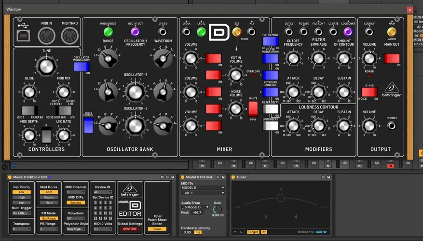Flip the WHITE/PINK noise switch
Screen dimensions: 423x241
coord(253,109)
